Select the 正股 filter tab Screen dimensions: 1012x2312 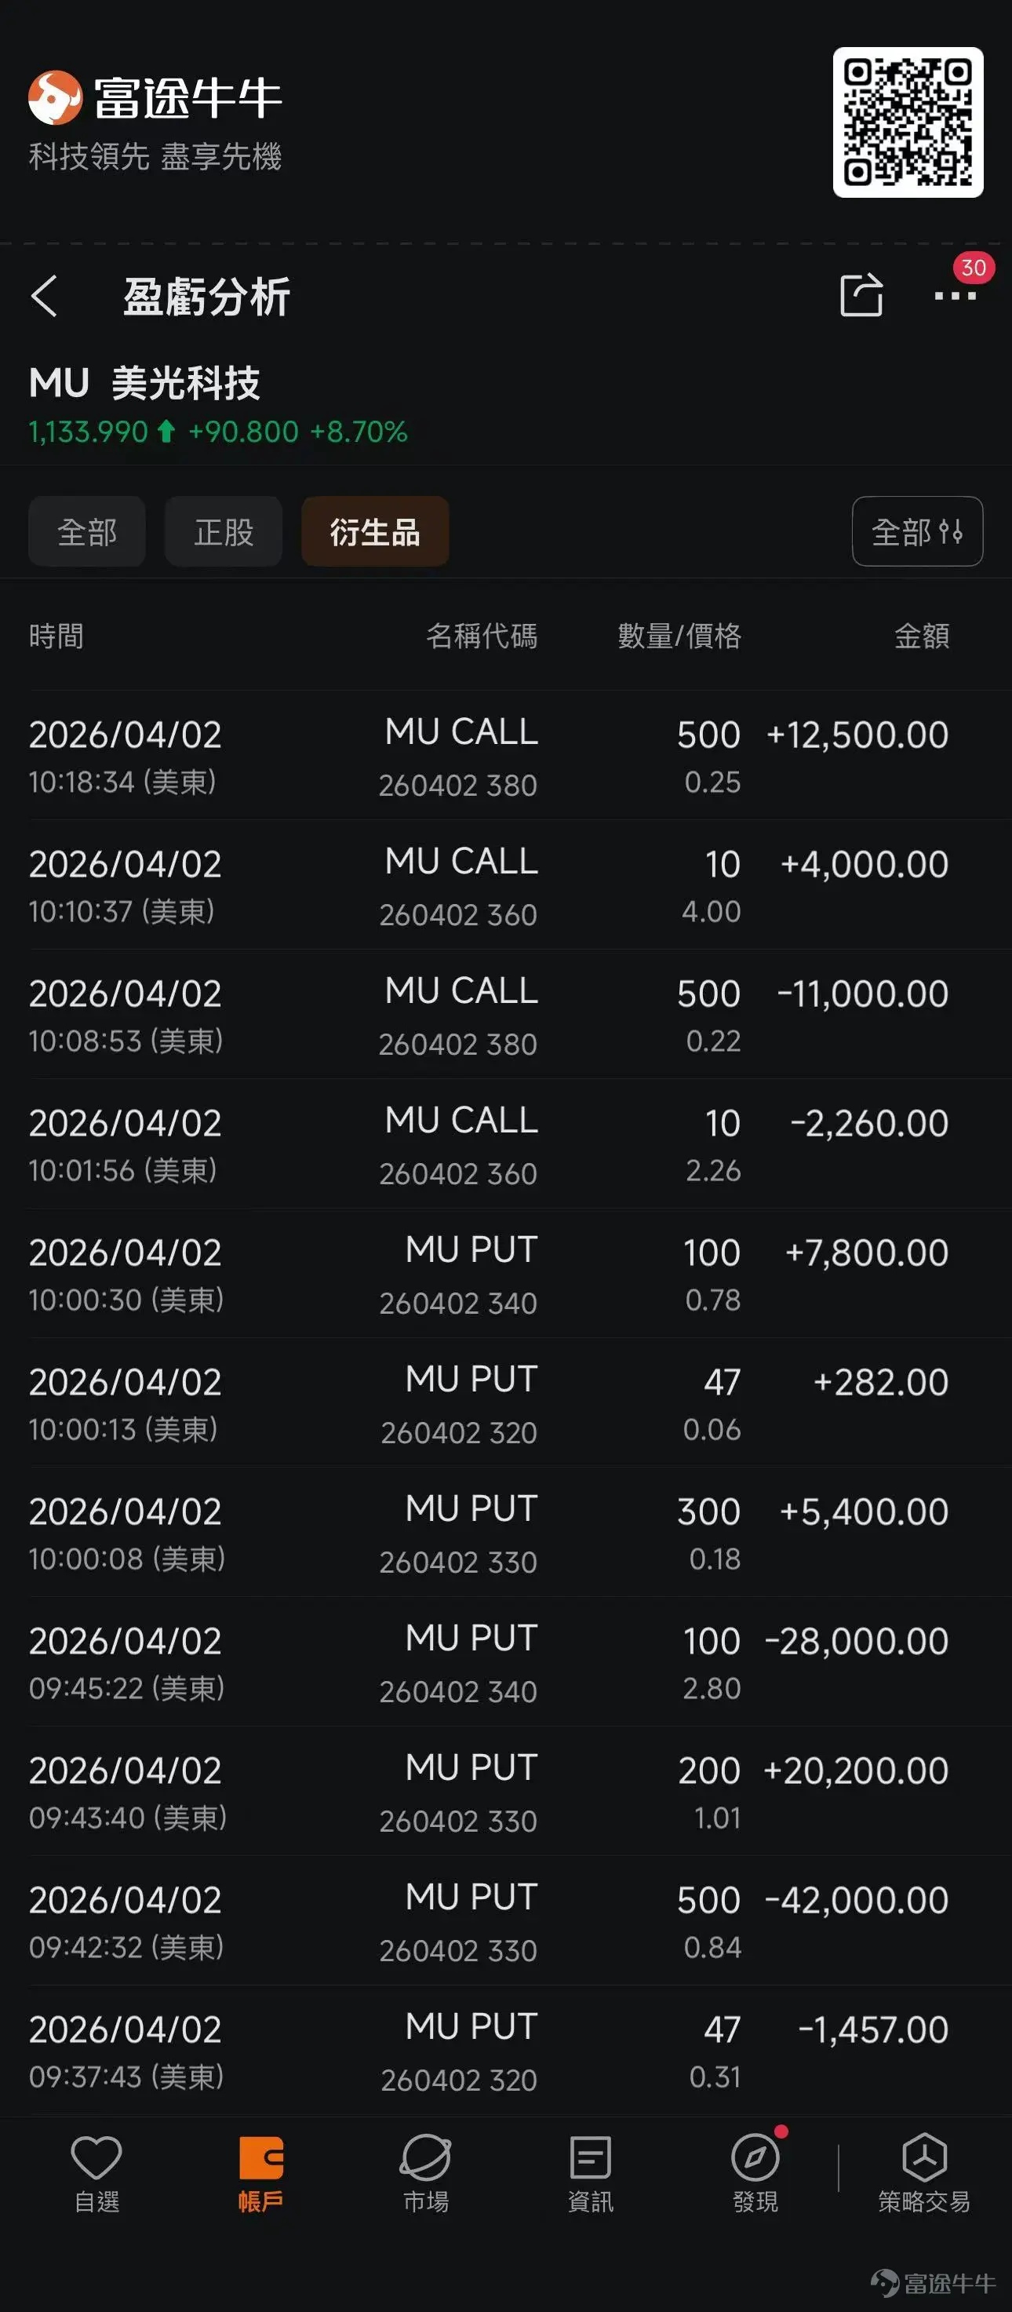click(x=224, y=531)
